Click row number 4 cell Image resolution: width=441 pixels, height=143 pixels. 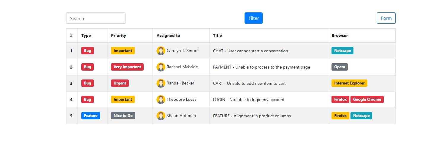72,100
